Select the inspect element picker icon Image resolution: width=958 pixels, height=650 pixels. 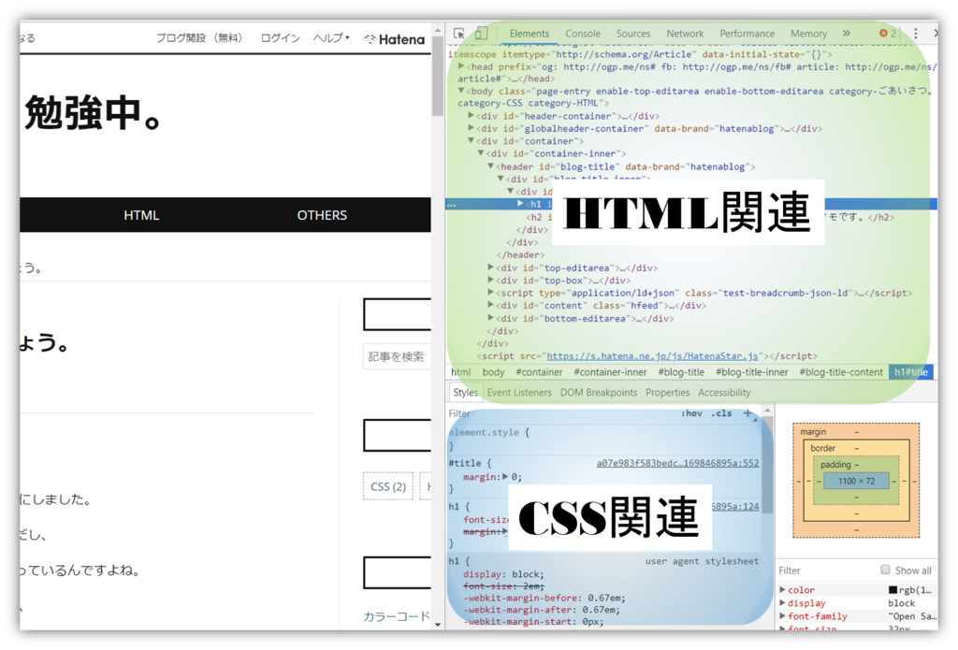click(459, 34)
